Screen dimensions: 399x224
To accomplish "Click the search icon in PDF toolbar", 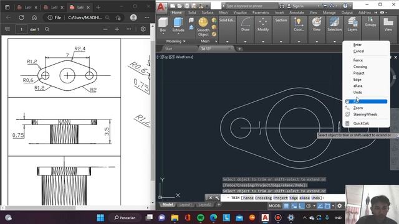I will click(x=47, y=29).
